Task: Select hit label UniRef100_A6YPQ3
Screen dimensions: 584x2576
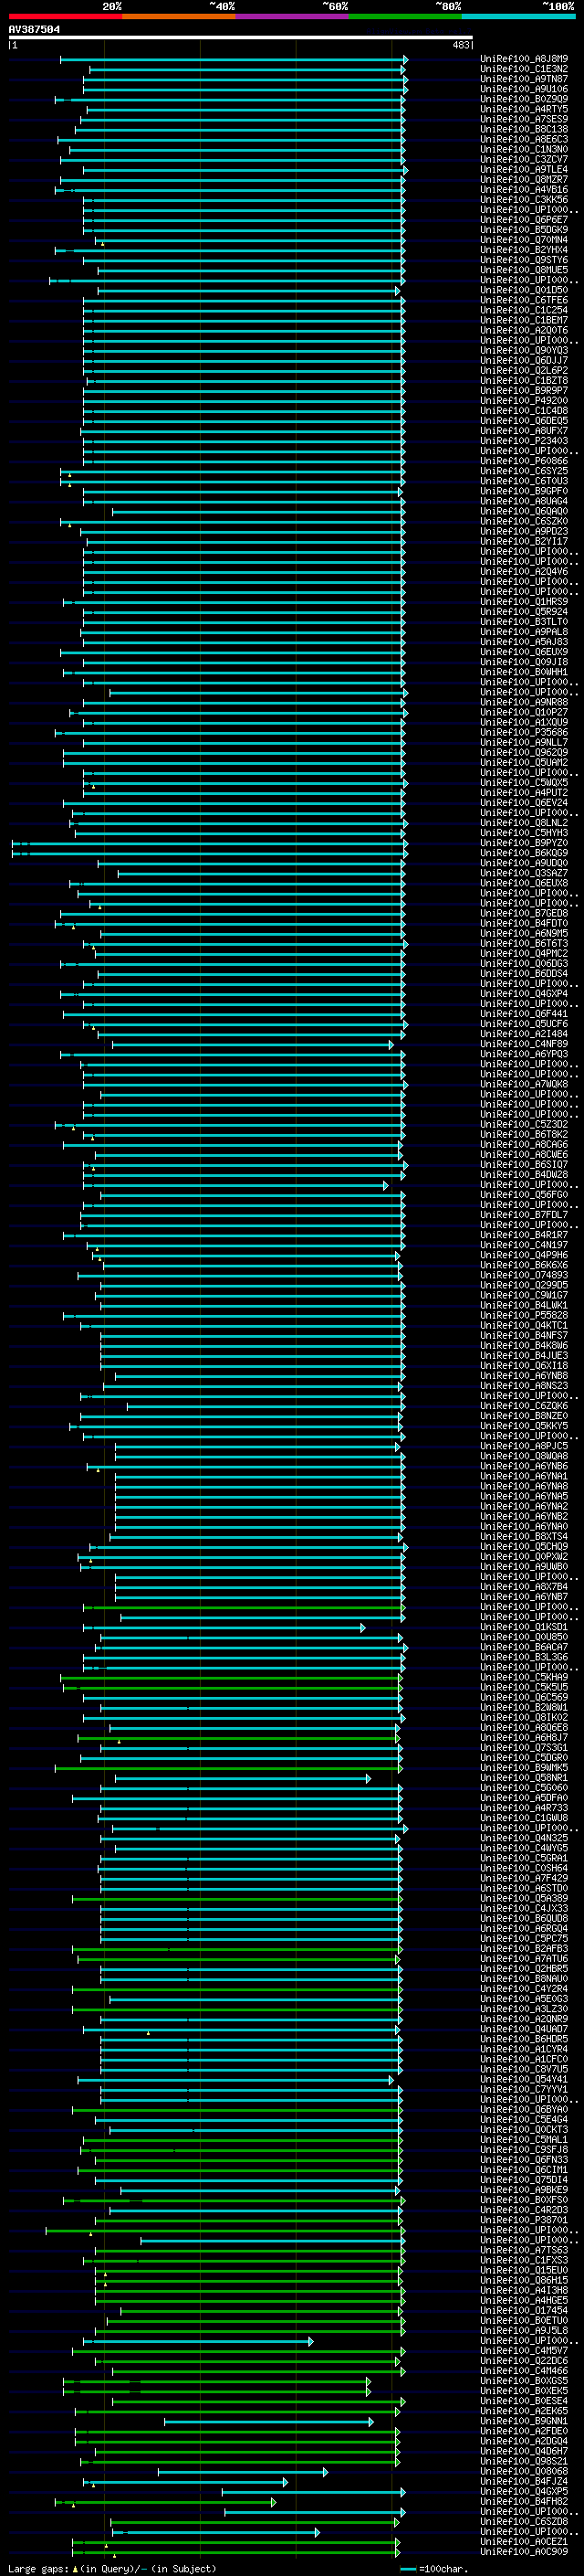Action: (x=524, y=1054)
